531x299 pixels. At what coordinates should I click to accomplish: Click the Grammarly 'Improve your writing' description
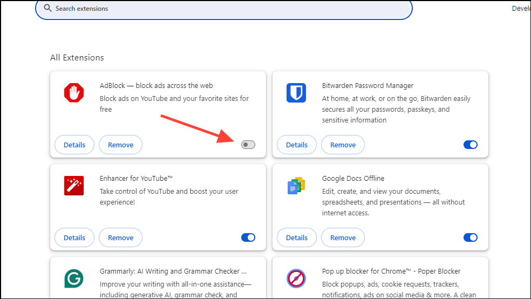pyautogui.click(x=175, y=289)
